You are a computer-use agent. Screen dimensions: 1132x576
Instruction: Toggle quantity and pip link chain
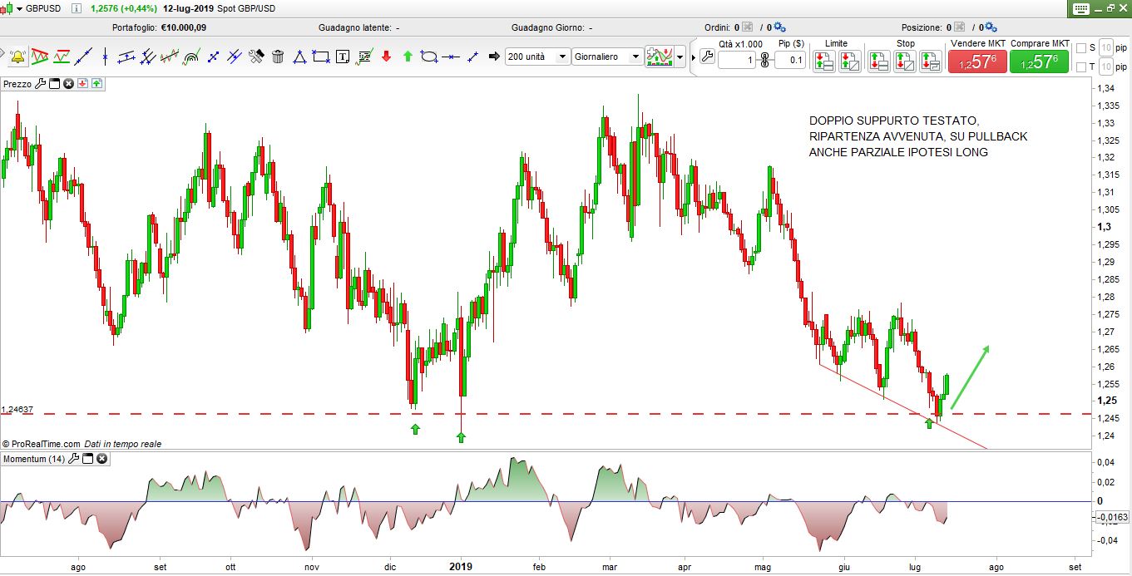(764, 60)
